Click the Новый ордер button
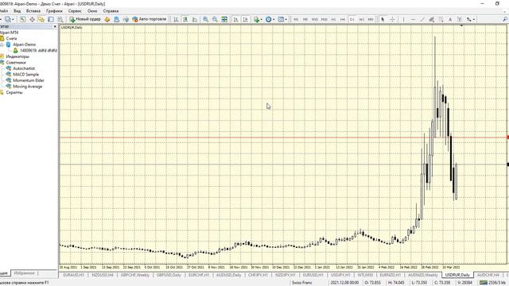The height and width of the screenshot is (286, 509). point(85,19)
